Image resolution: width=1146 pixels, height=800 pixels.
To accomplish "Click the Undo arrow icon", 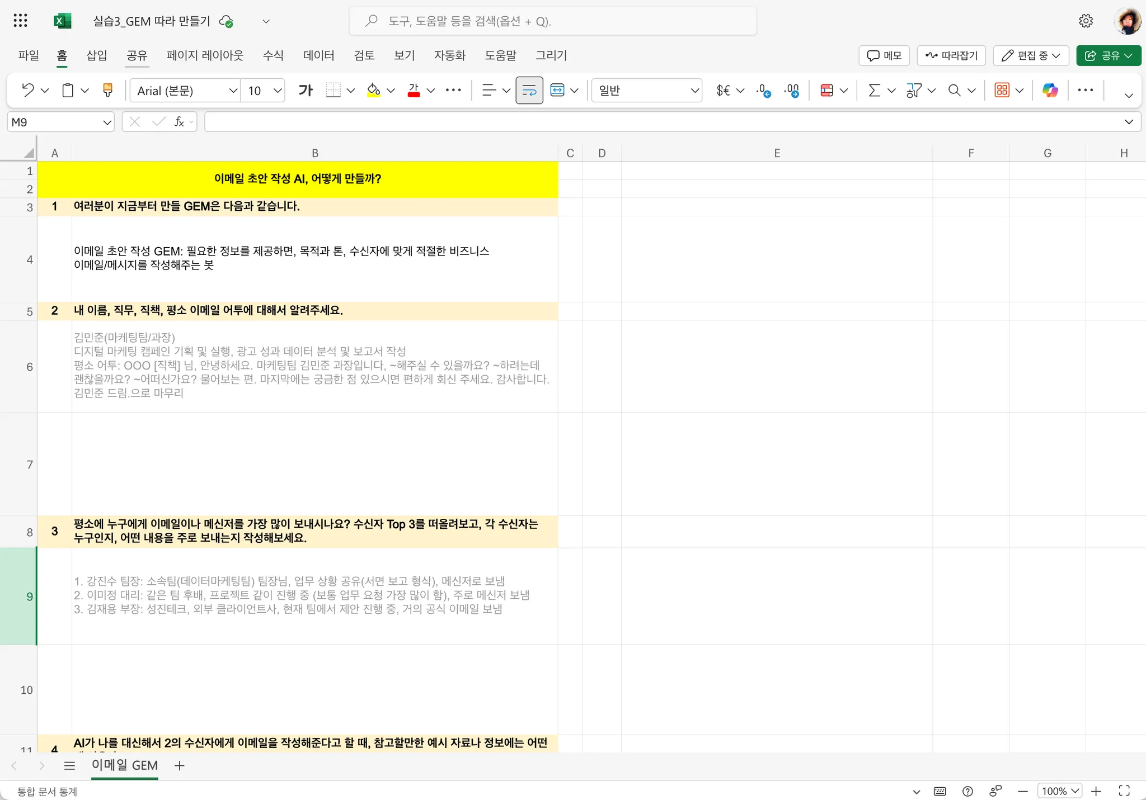I will coord(27,90).
